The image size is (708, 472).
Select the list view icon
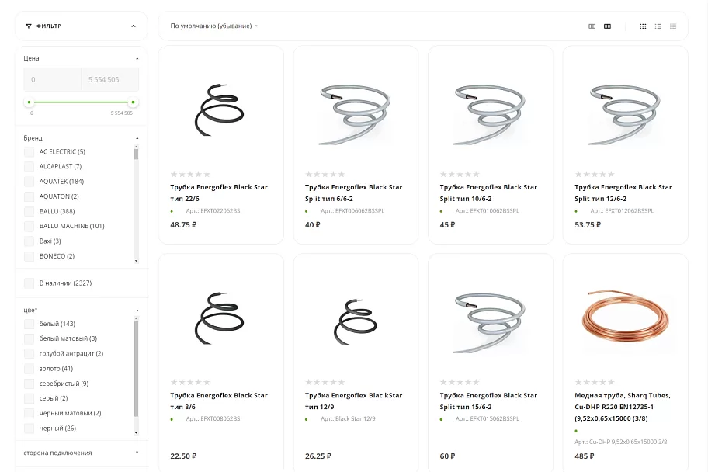pos(658,26)
